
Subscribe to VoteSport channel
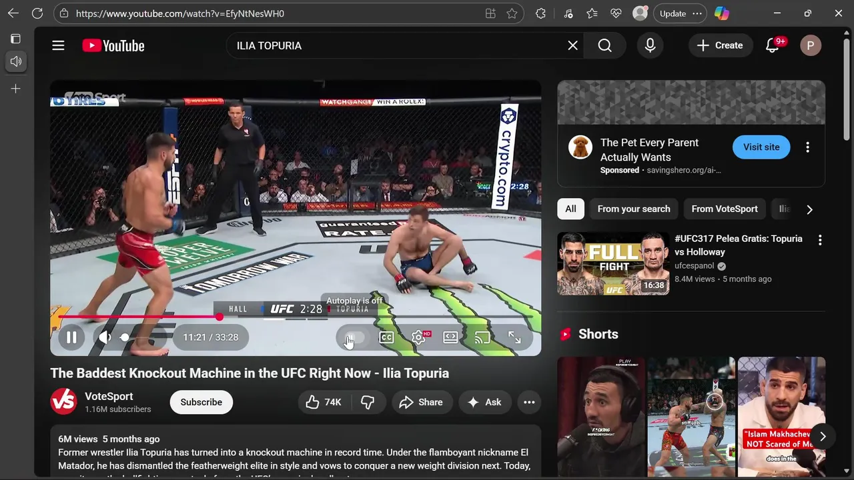coord(201,402)
